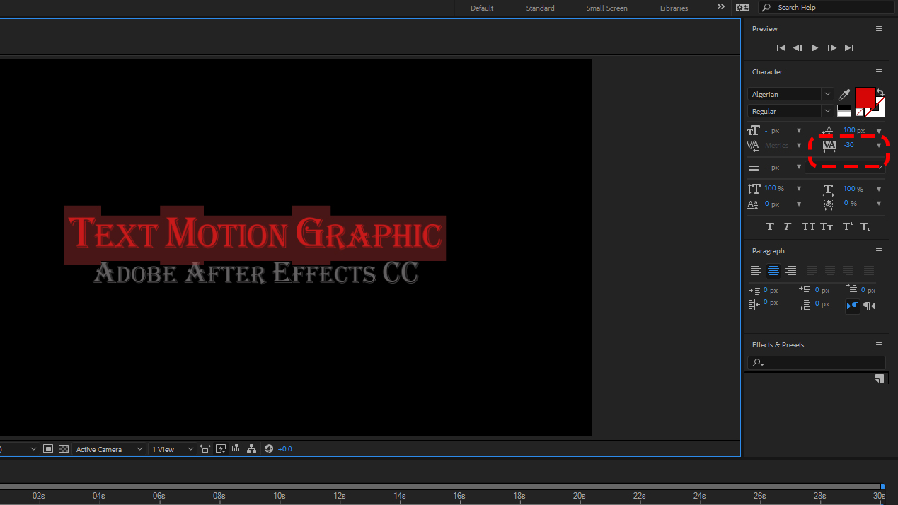Open the Paragraph panel menu

click(879, 251)
